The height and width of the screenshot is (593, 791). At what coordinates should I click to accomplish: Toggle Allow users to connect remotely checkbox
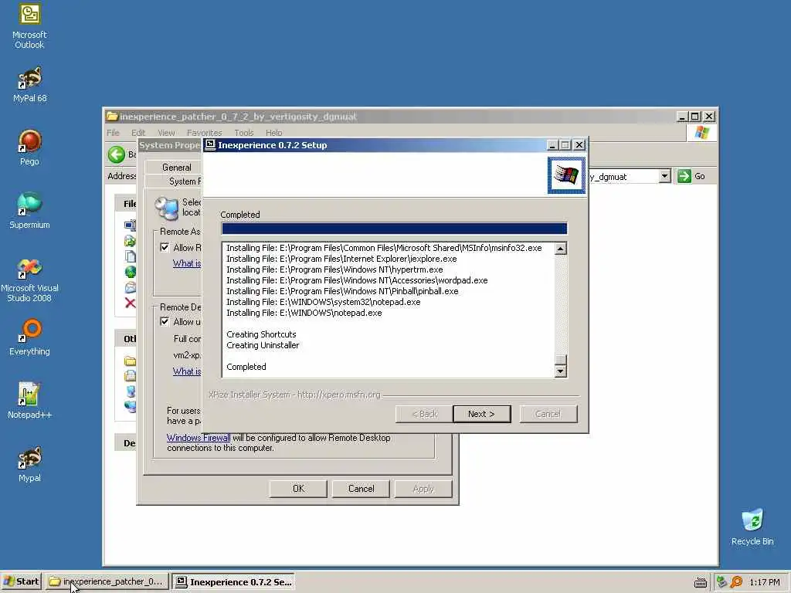tap(165, 321)
